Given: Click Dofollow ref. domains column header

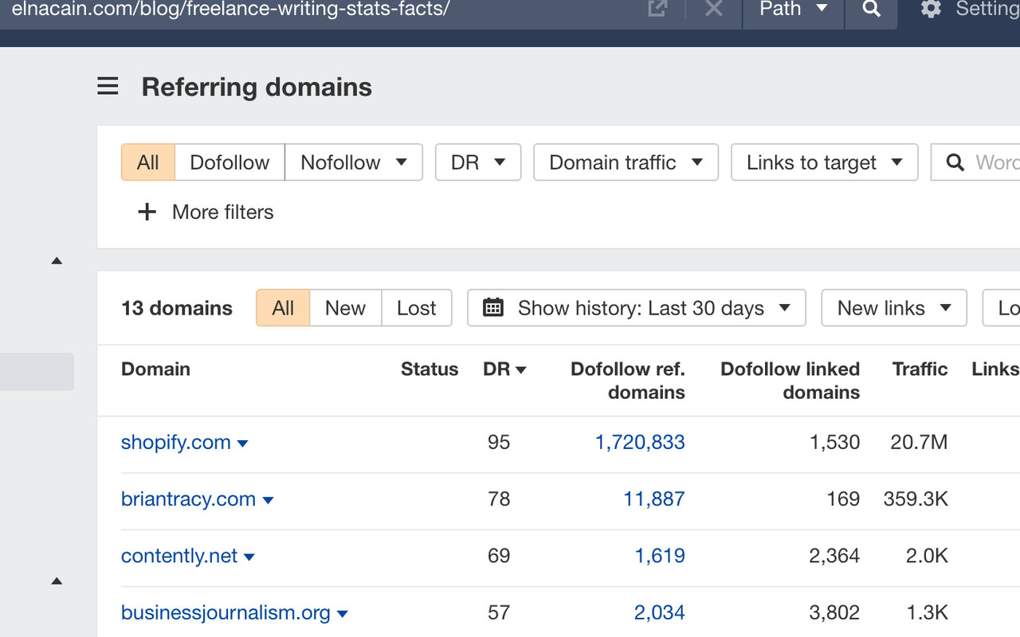Looking at the screenshot, I should (628, 381).
